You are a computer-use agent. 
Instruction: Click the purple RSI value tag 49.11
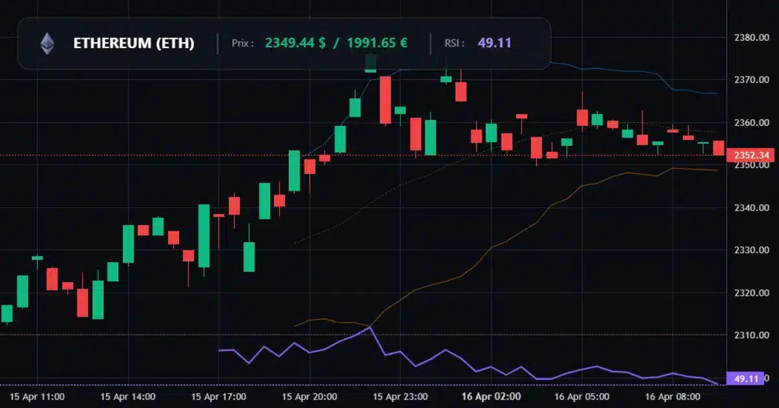click(747, 377)
